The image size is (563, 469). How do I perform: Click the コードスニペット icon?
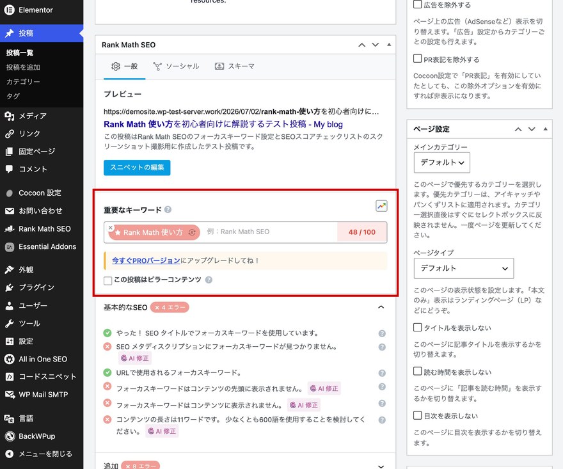(10, 377)
